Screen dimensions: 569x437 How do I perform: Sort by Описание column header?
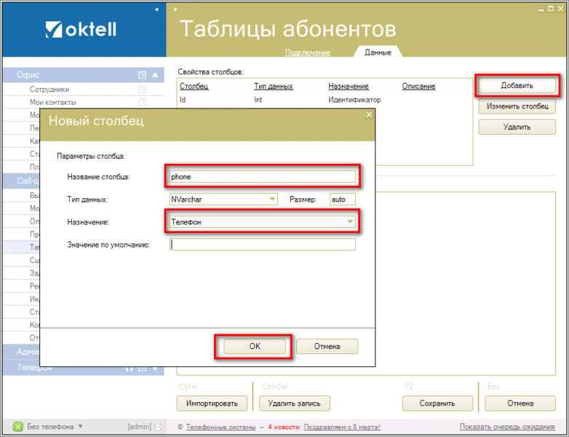(x=419, y=86)
